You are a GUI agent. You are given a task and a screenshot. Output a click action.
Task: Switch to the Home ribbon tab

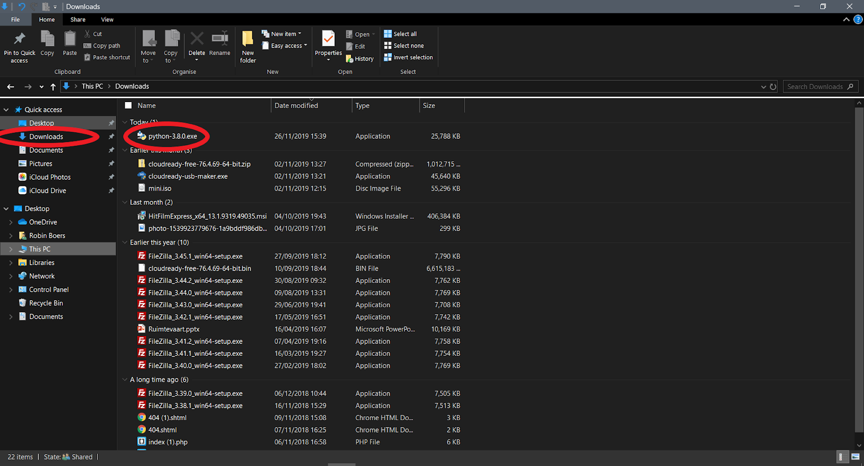(47, 19)
